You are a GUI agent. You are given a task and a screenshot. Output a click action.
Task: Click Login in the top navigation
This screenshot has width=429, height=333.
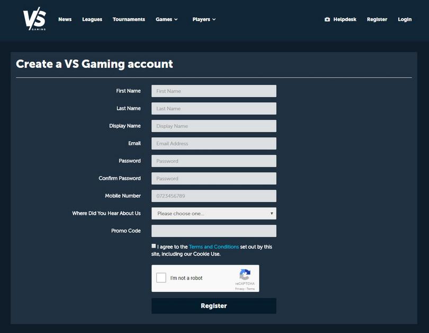[405, 20]
